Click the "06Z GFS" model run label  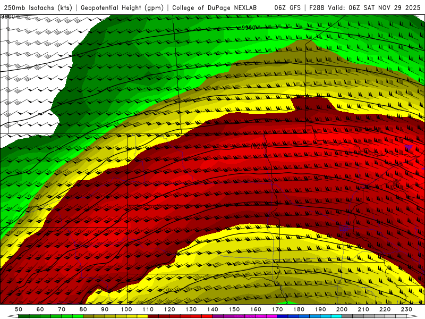[287, 7]
